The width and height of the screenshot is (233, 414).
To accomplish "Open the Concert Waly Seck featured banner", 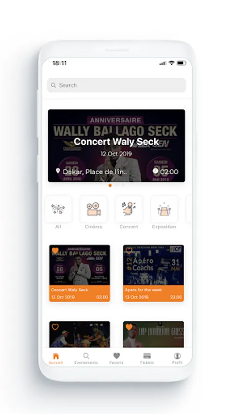I will [x=116, y=146].
